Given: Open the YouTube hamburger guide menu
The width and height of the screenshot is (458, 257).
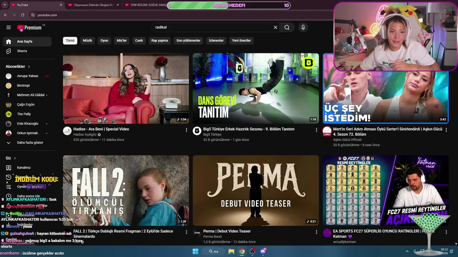Looking at the screenshot, I should pyautogui.click(x=9, y=27).
